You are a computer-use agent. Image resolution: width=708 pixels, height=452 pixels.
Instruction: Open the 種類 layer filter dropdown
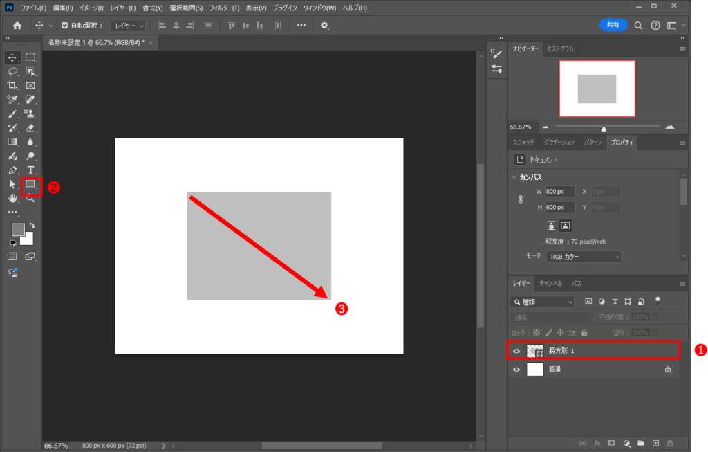click(x=543, y=302)
